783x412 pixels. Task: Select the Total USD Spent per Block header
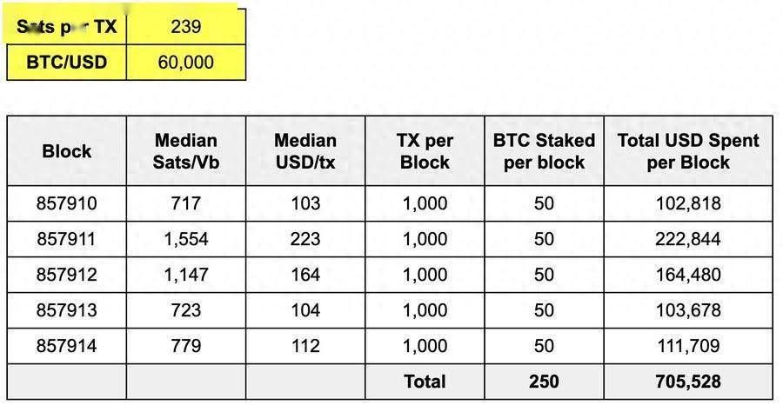[688, 151]
